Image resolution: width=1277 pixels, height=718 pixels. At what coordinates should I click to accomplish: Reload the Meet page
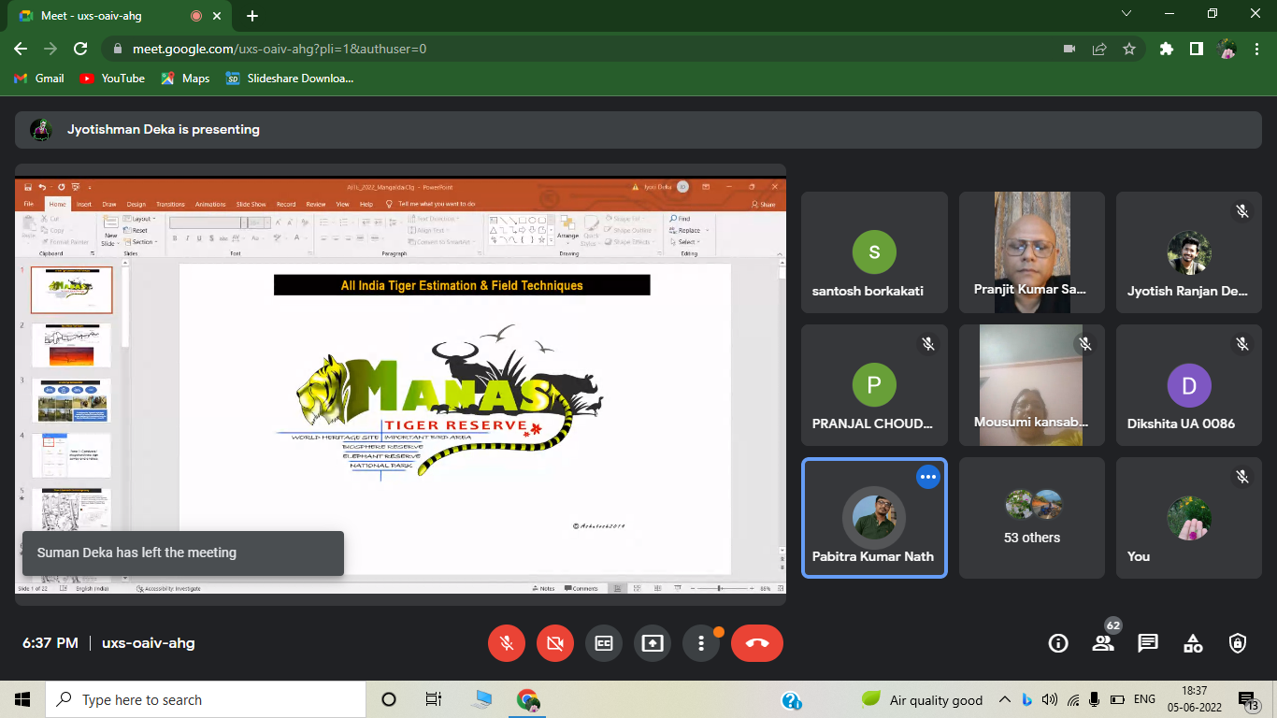[80, 49]
